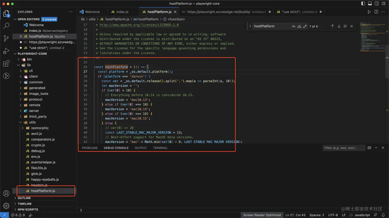Image resolution: width=389 pixels, height=218 pixels.
Task: Open the notifications bell
Action: point(383,215)
